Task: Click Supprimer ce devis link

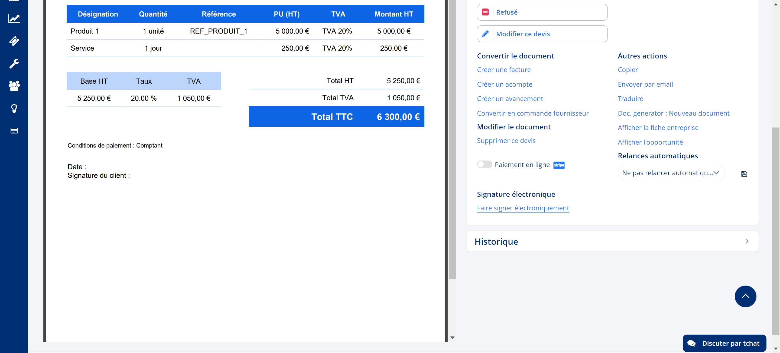Action: (506, 140)
